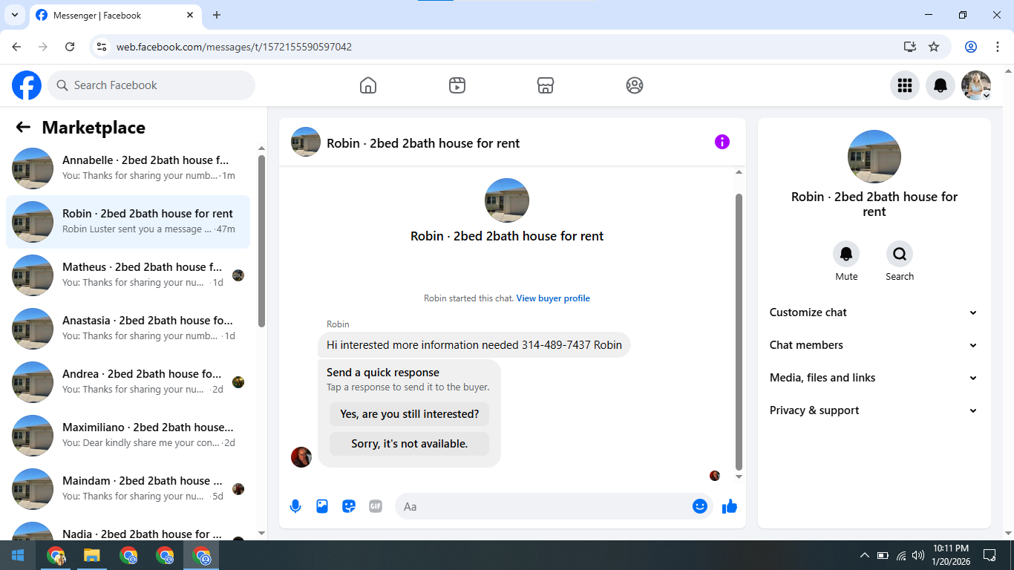Click the conversation list scrollbar thumb
This screenshot has width=1014, height=570.
[x=261, y=240]
